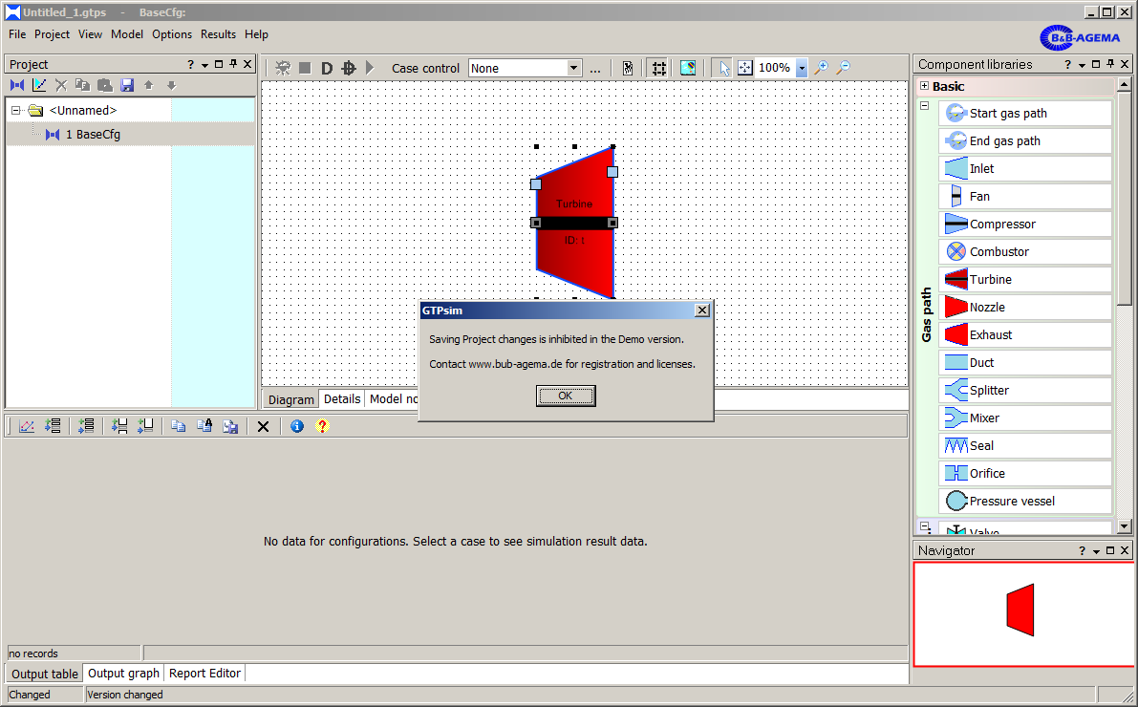
Task: Toggle the grid snap icon in toolbar
Action: pos(658,68)
